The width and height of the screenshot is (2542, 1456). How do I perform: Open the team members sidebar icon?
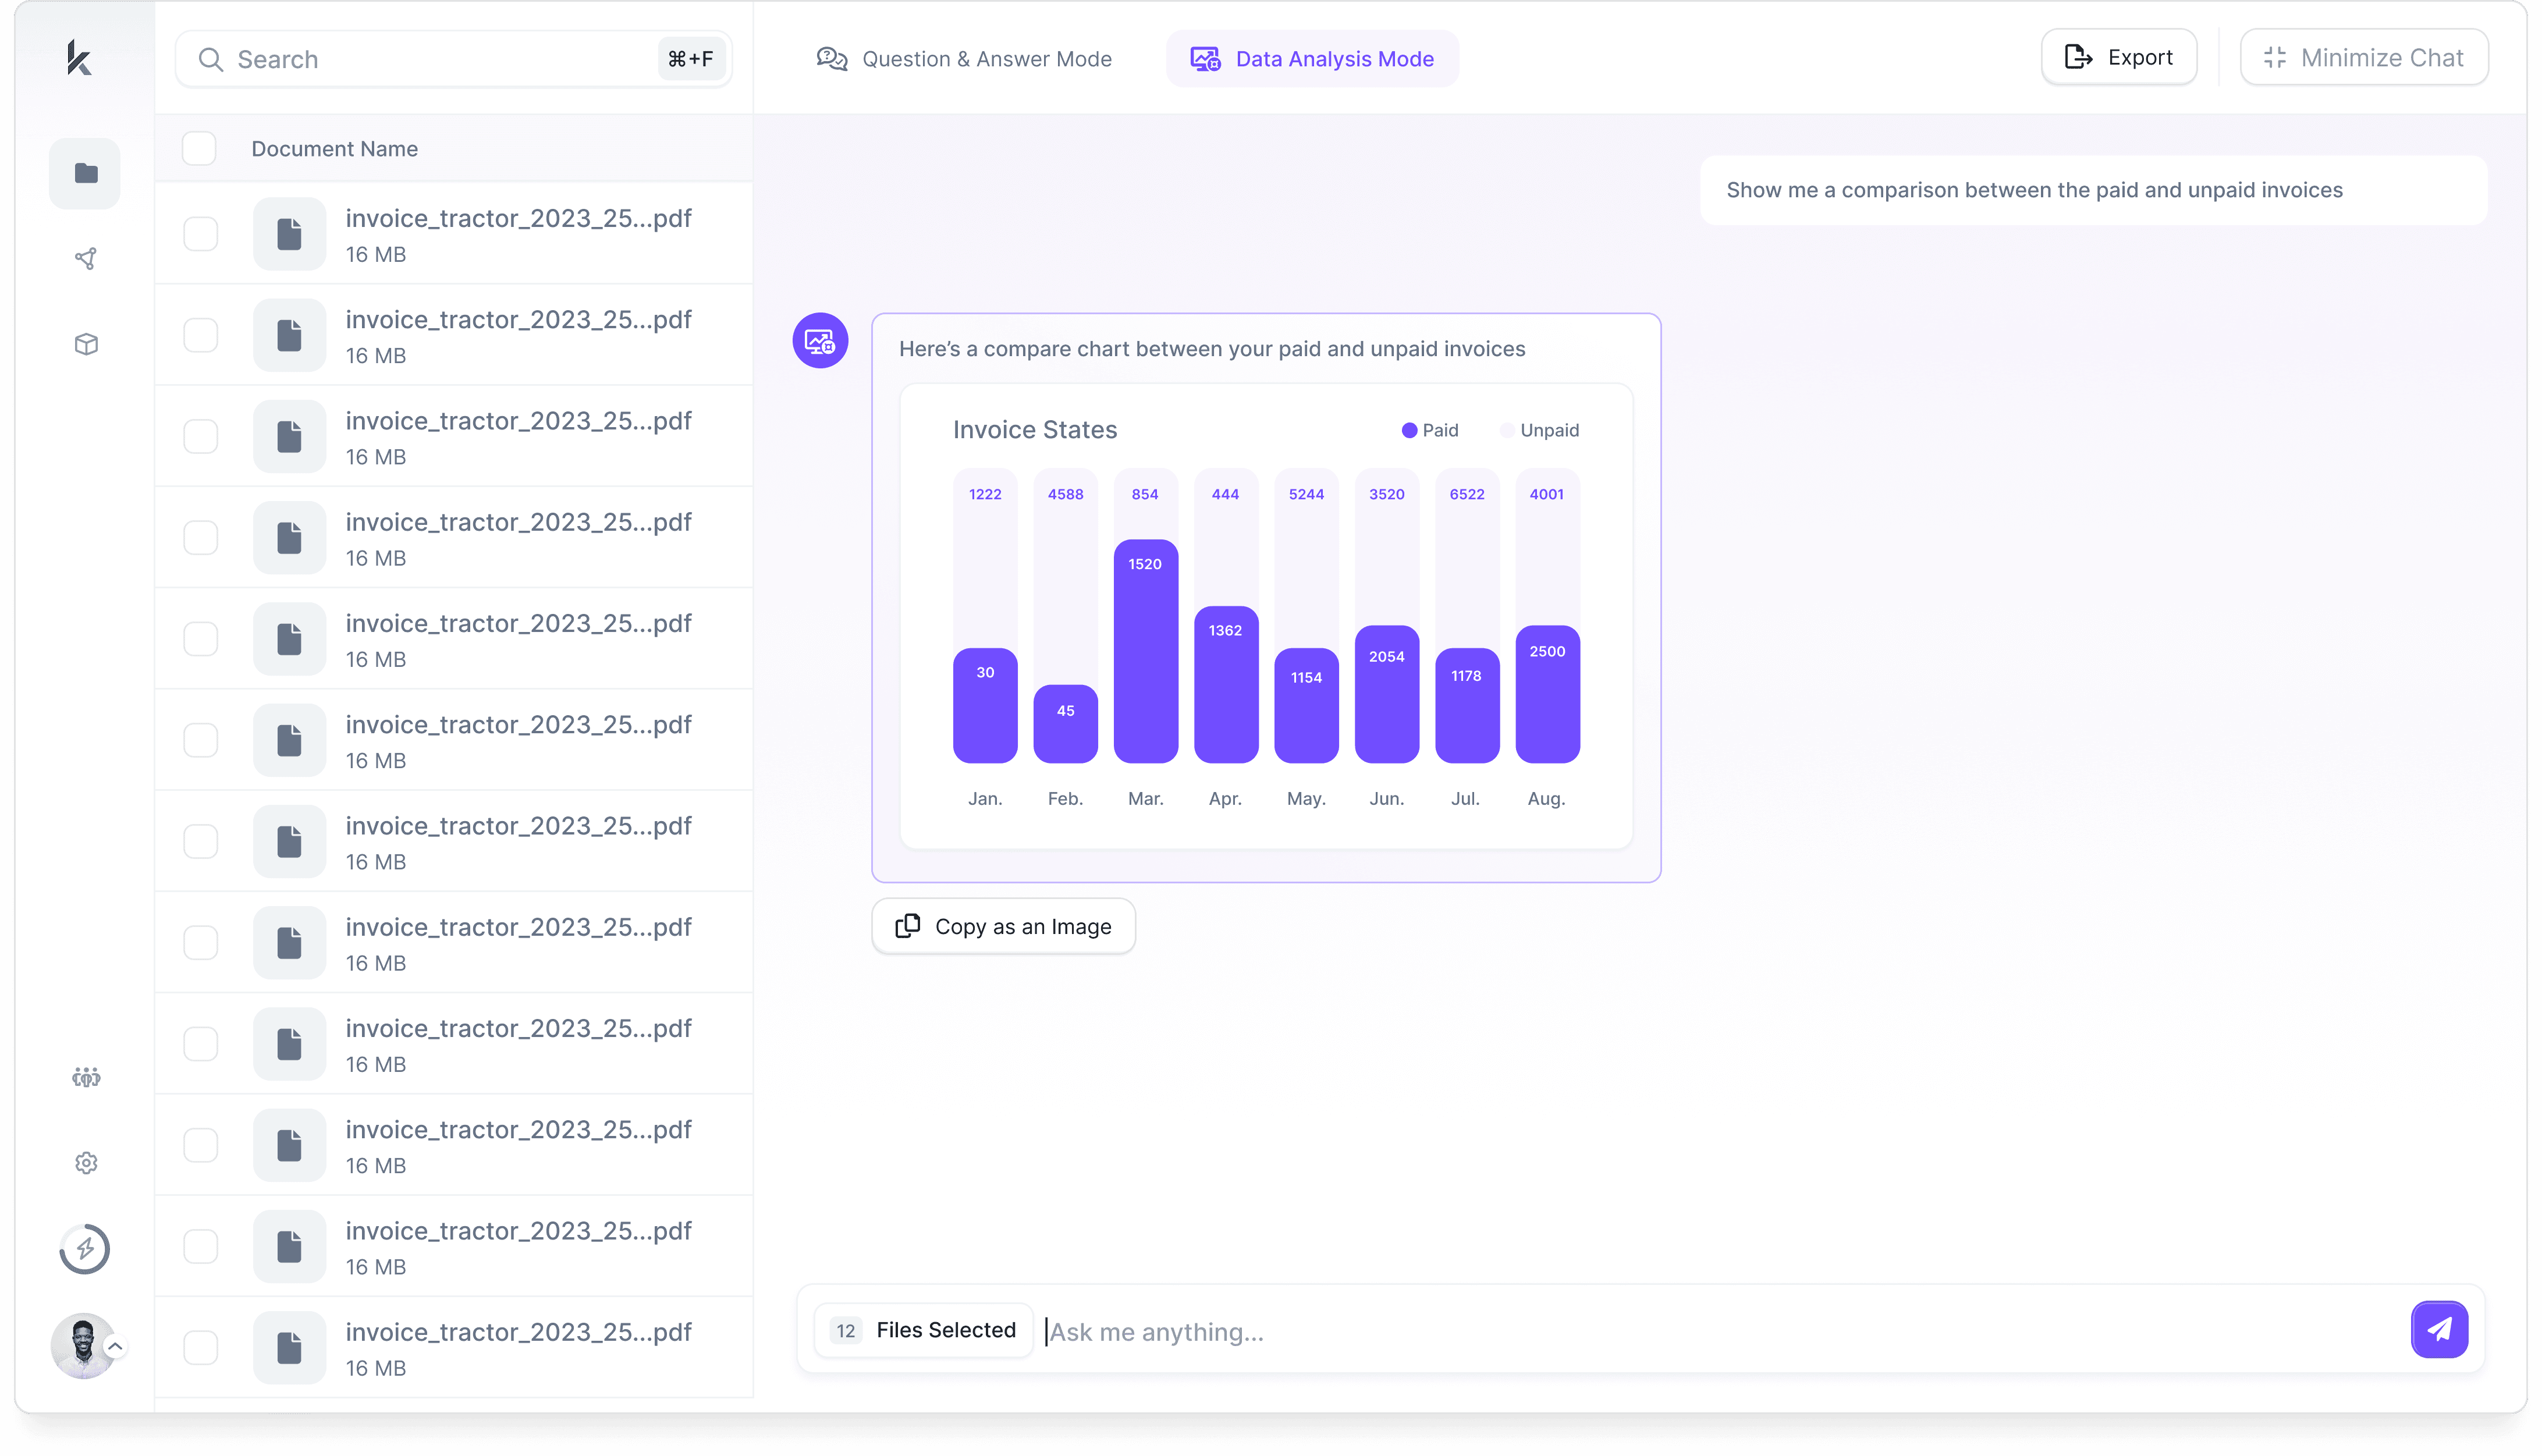(86, 1077)
